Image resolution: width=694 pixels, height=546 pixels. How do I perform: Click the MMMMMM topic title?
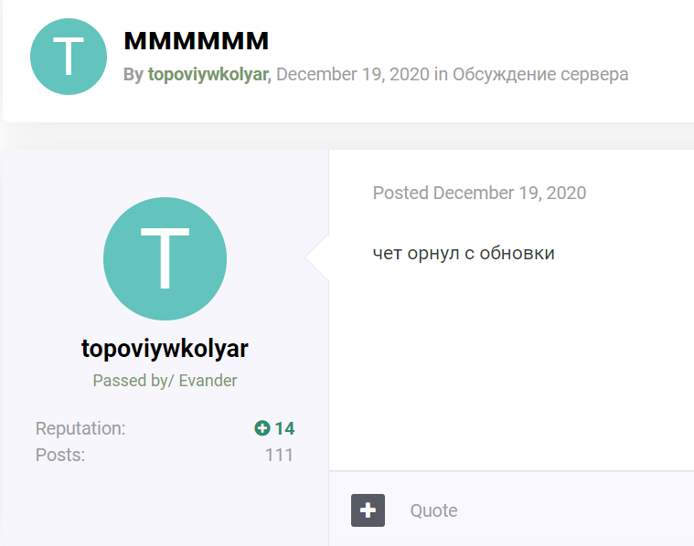pos(196,41)
